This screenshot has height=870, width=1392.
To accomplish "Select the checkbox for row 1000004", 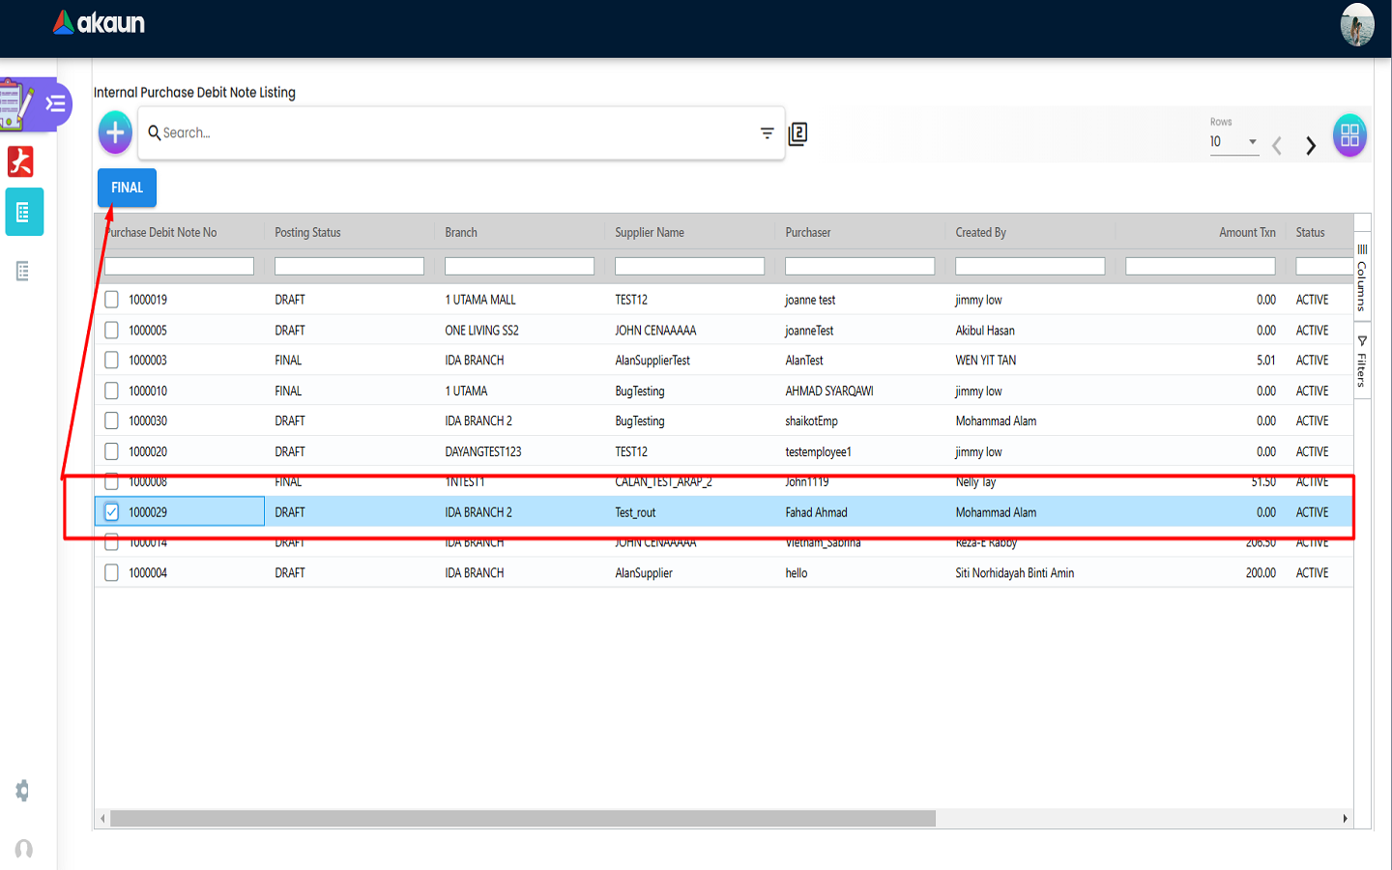I will click(x=112, y=573).
